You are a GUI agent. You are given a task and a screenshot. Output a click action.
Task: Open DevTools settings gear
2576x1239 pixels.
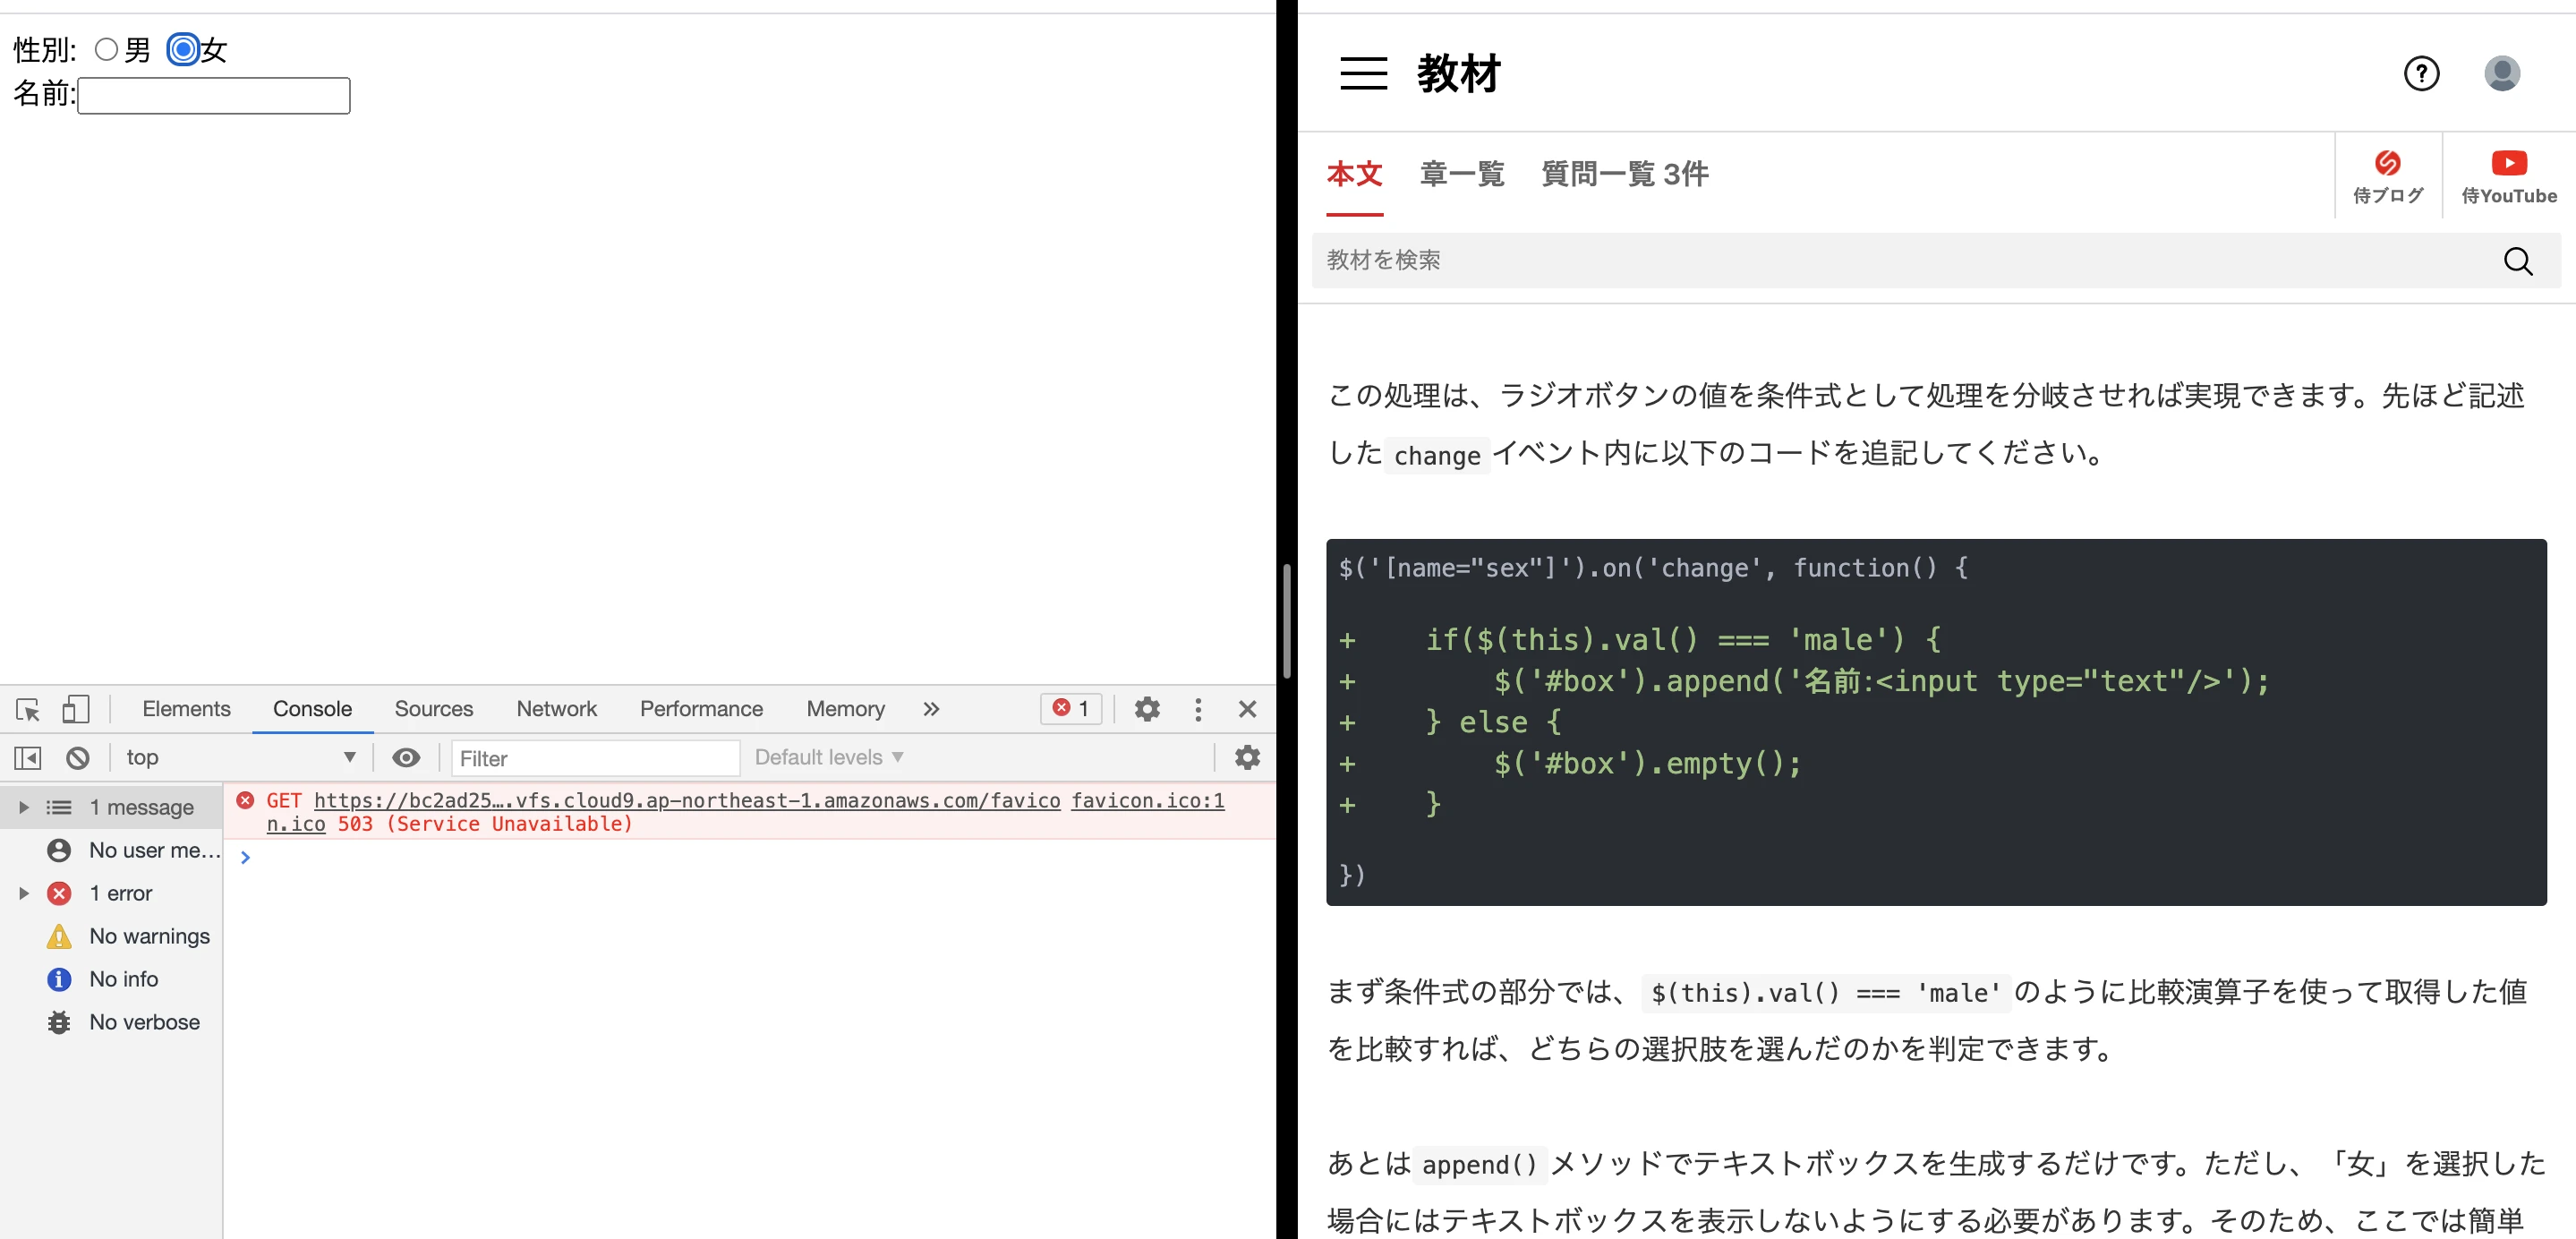pos(1147,709)
